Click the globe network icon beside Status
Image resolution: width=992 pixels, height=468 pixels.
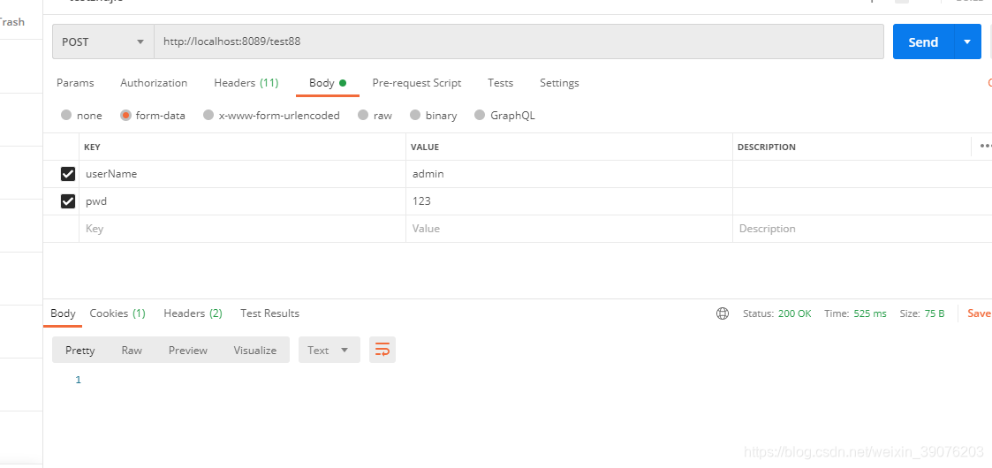tap(722, 313)
